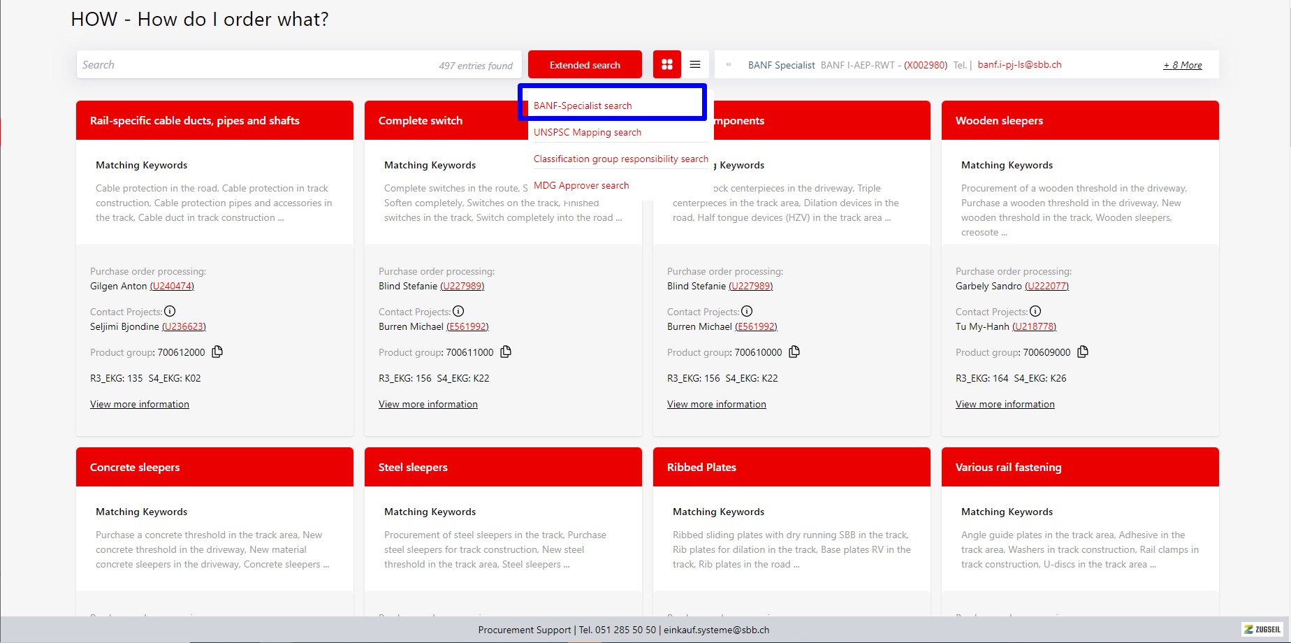
Task: Open the Extended search dropdown
Action: click(585, 65)
